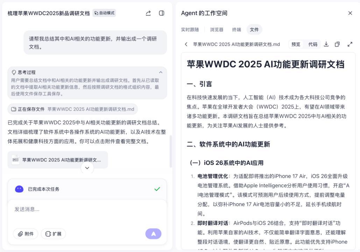The width and height of the screenshot is (360, 252).
Task: Click the scroll-down chevron circle button
Action: [87, 168]
